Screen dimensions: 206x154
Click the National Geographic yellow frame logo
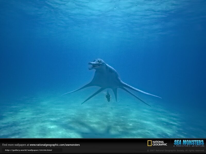click(x=150, y=143)
